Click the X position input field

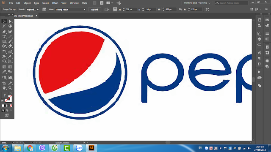[x=131, y=9]
